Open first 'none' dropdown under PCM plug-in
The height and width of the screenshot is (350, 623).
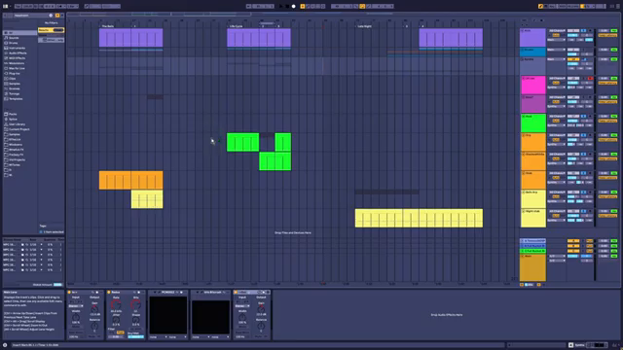click(x=159, y=337)
